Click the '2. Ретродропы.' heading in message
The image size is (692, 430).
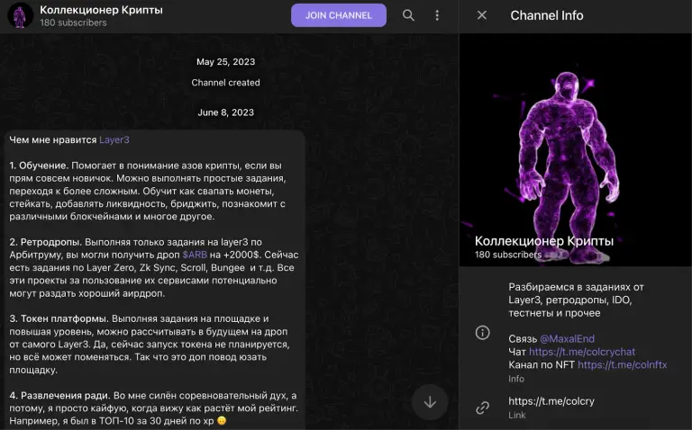(46, 242)
